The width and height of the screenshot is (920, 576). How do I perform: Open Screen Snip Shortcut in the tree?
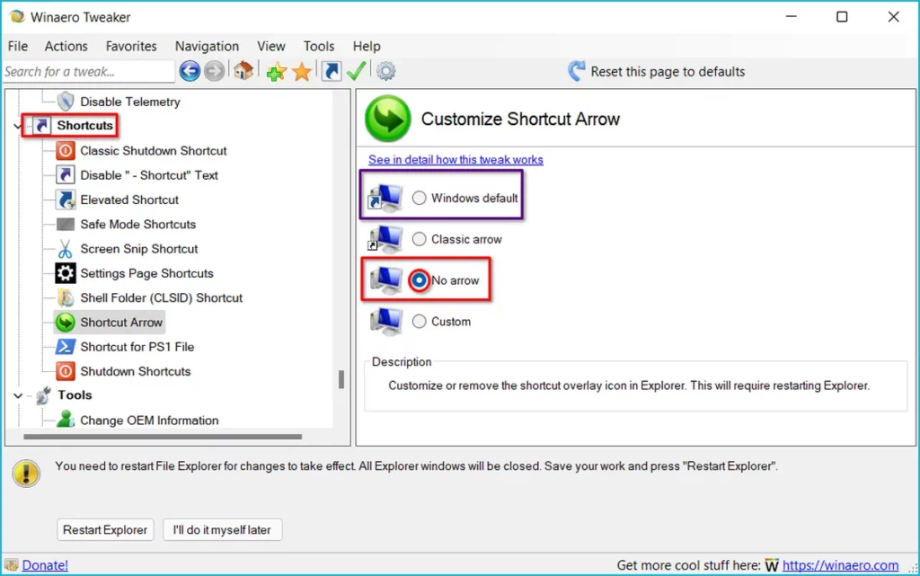pyautogui.click(x=138, y=249)
